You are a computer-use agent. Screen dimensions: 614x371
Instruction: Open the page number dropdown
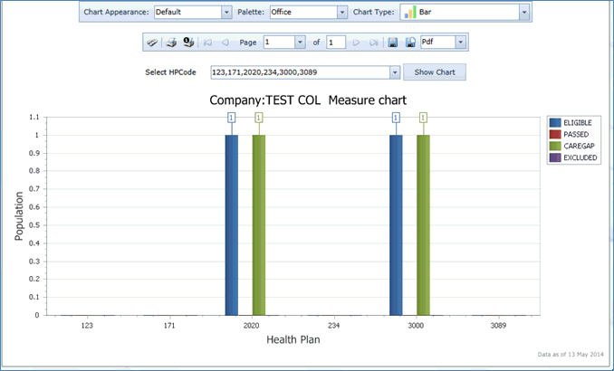click(x=301, y=42)
